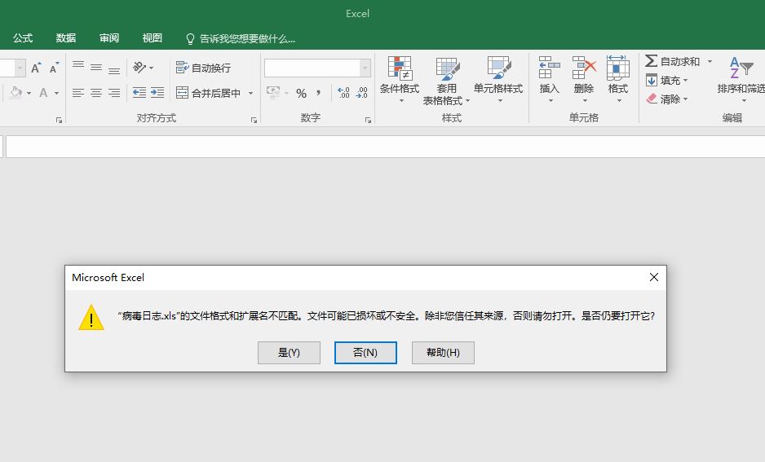Image resolution: width=765 pixels, height=462 pixels.
Task: Click the 插入 insert cells icon
Action: (549, 68)
